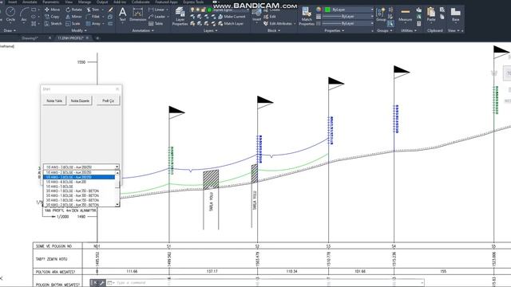Switch to the Drawing1 file tab
511x287 pixels.
point(30,38)
